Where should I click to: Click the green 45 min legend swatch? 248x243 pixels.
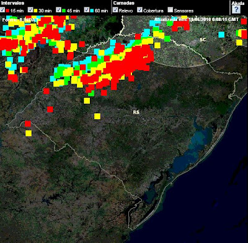tap(64, 11)
